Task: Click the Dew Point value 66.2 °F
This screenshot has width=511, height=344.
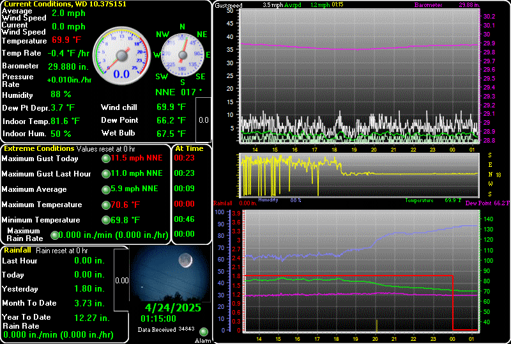Action: click(x=171, y=120)
